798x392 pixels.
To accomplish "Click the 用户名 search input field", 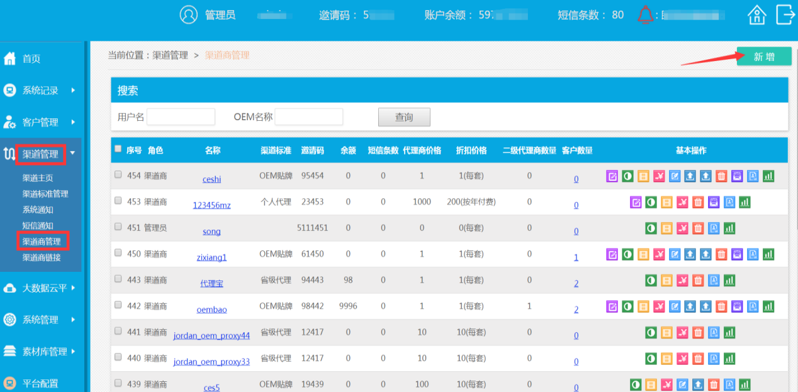I will click(x=181, y=117).
